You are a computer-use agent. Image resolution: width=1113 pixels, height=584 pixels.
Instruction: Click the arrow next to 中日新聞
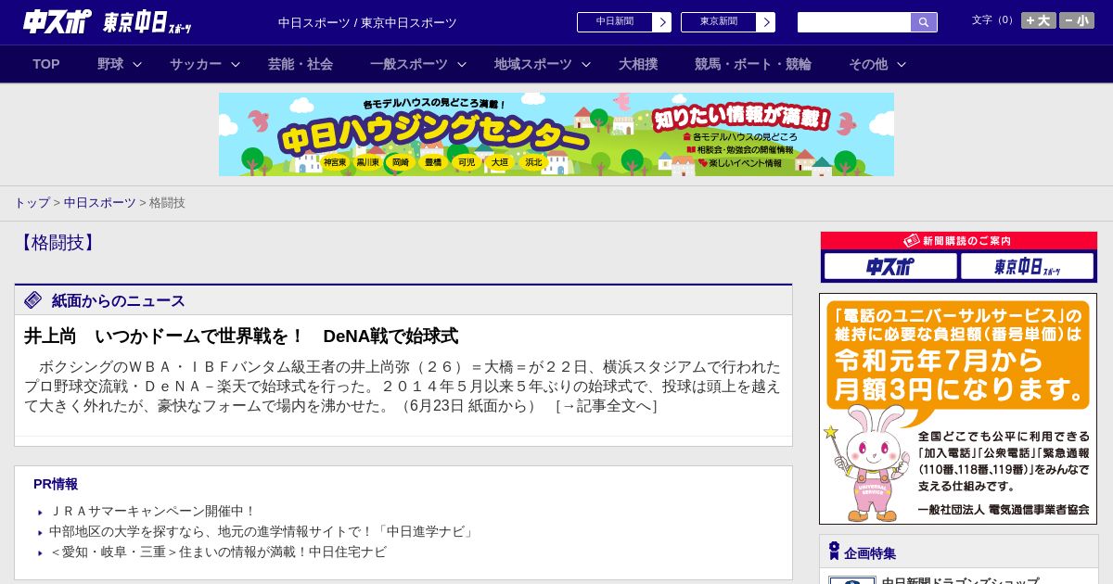pyautogui.click(x=662, y=22)
